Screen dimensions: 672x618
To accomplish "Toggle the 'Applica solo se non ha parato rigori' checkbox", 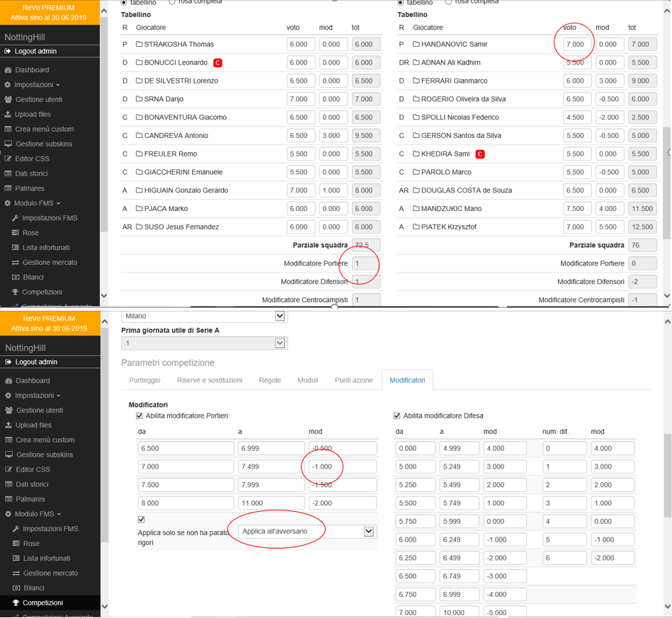I will (141, 520).
